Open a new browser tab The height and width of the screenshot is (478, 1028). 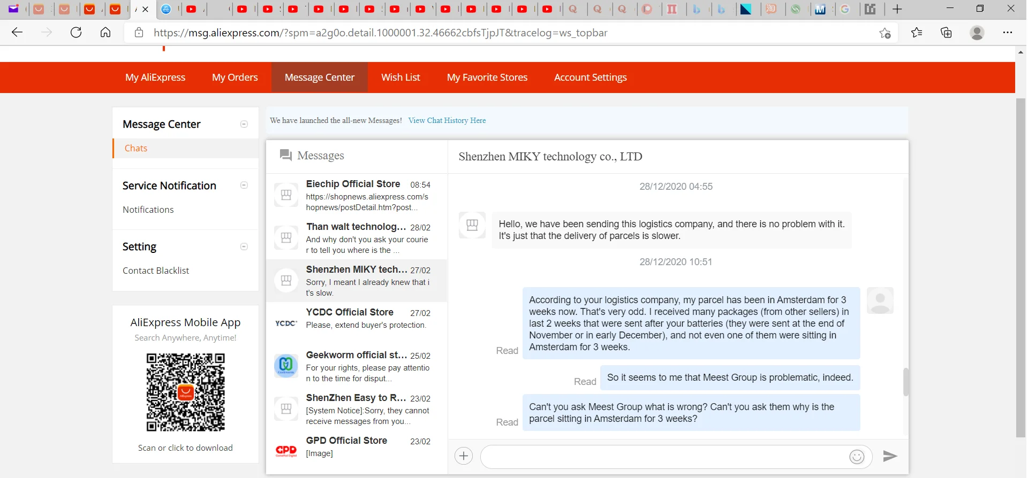[898, 9]
